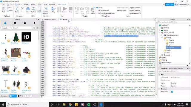Open the FILE menu
This screenshot has width=191, height=107.
pos(3,4)
